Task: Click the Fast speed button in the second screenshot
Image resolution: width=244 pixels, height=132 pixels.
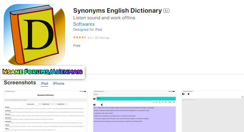Action: pyautogui.click(x=174, y=102)
